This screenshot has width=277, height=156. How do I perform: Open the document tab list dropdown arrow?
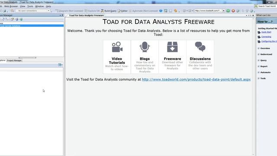point(246,16)
